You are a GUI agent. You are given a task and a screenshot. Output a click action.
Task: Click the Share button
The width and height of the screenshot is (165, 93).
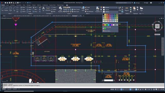[x=29, y=3]
